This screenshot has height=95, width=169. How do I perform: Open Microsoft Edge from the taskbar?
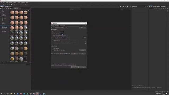[24, 94]
